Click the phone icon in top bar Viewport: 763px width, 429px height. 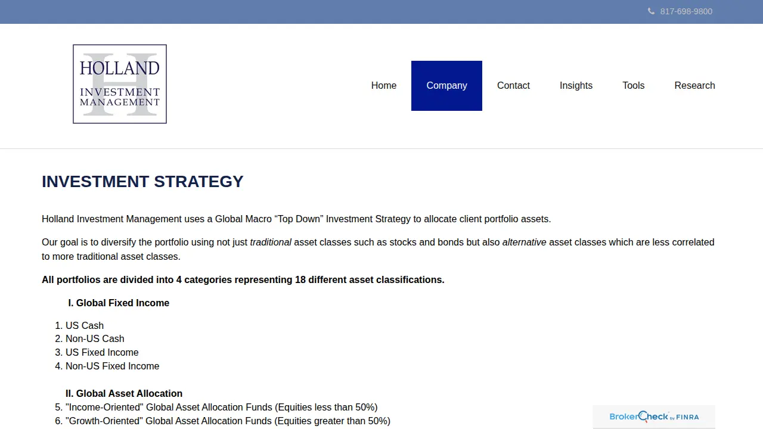[651, 11]
